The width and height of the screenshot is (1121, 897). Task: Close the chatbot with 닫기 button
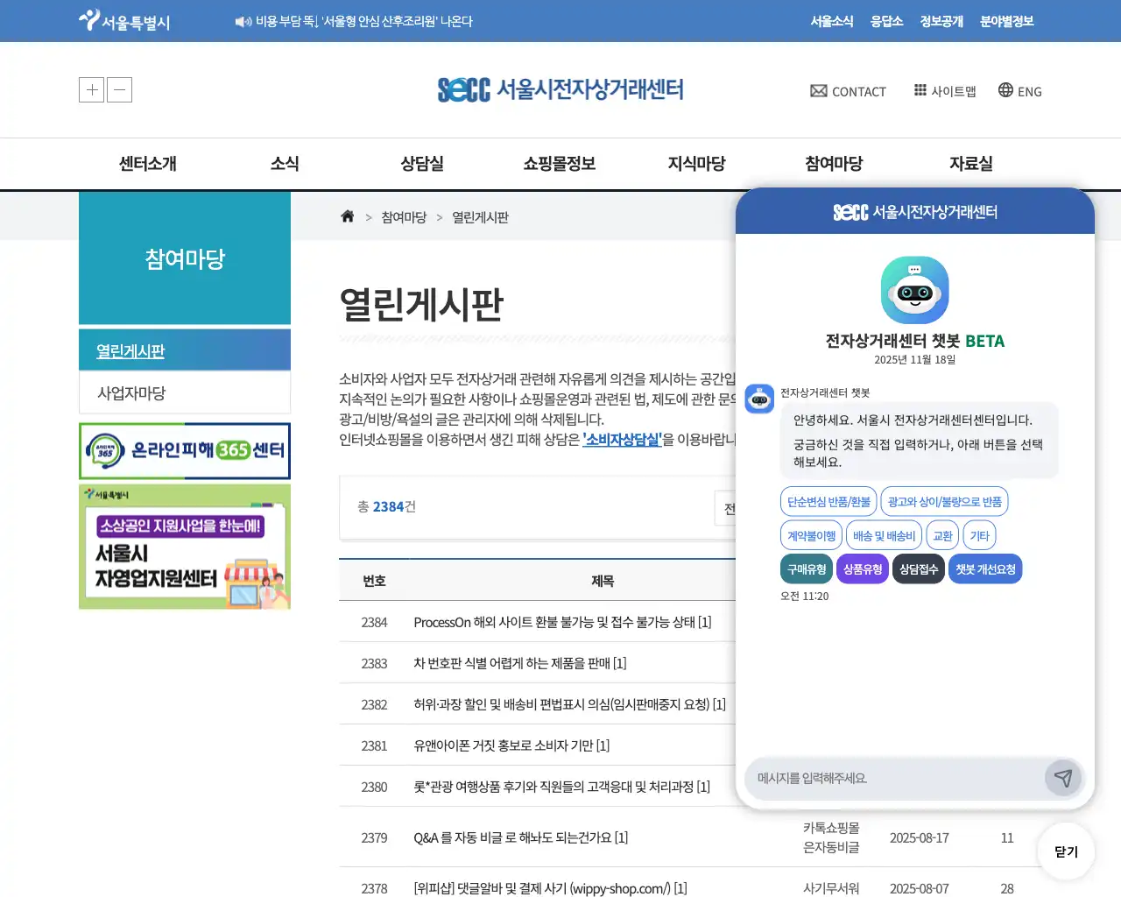(x=1065, y=851)
